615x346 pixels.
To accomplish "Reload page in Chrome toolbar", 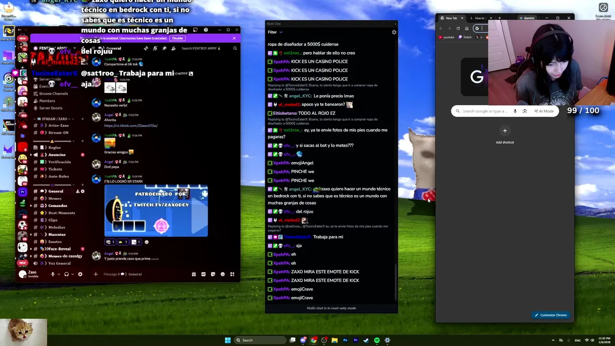I will click(458, 28).
